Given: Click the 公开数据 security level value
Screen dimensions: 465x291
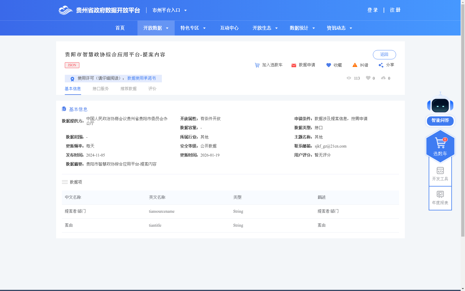Looking at the screenshot, I should [x=208, y=146].
